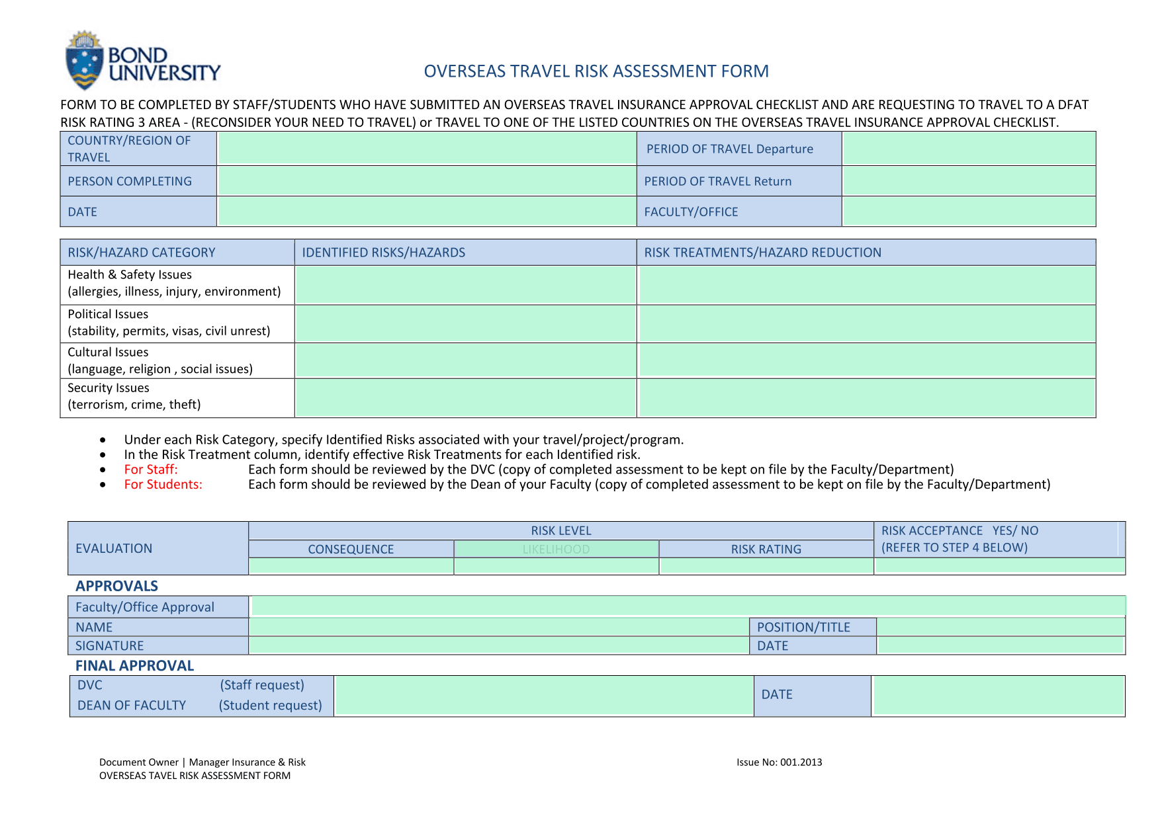Click the Risk Acceptance Yes/No field
Screen dimensions: 1160x820
point(999,566)
